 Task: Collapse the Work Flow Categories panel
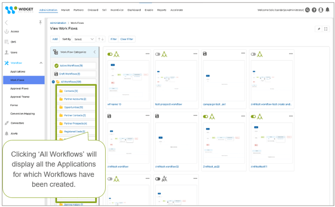click(x=94, y=52)
